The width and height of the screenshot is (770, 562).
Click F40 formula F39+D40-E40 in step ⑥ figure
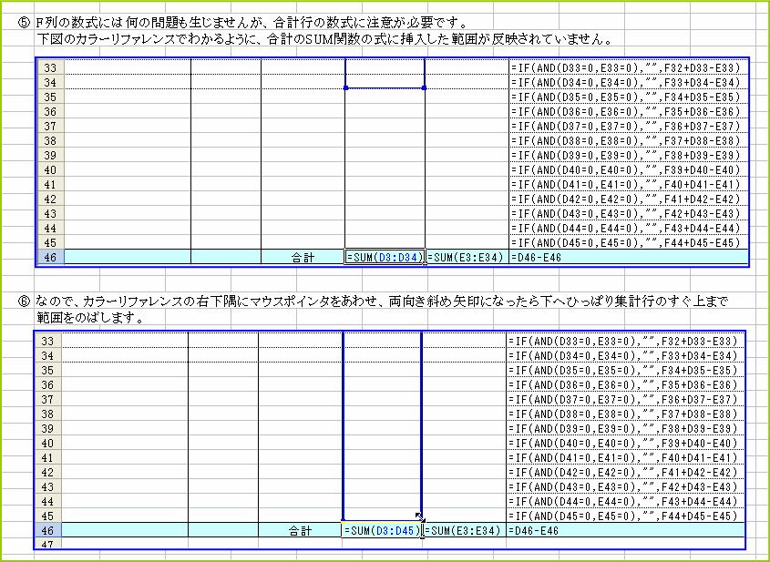point(626,444)
